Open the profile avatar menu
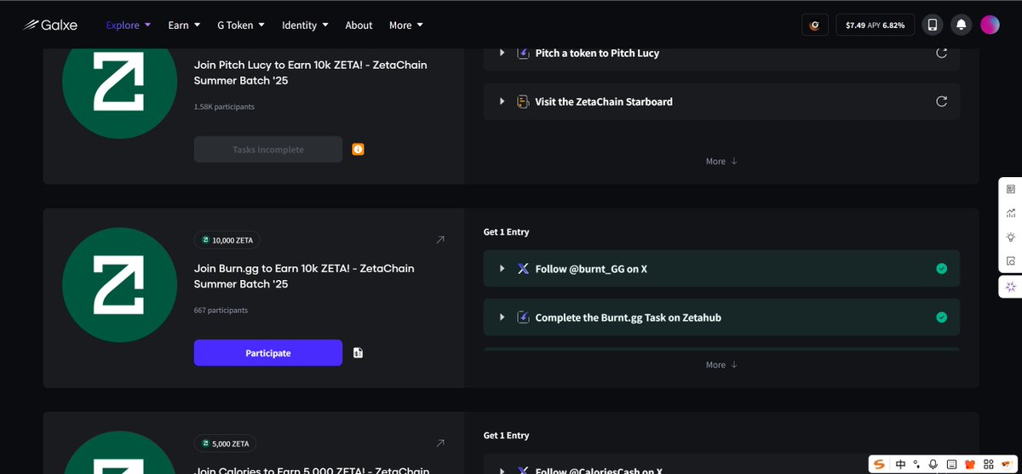Screen dimensions: 1022x474 click(990, 25)
